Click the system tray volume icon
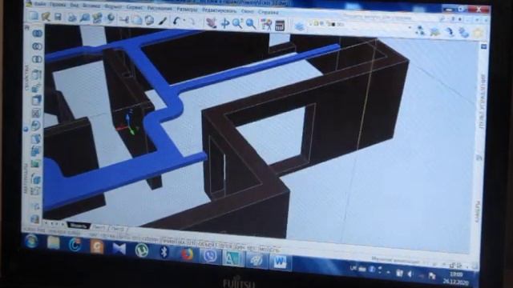 [410, 274]
